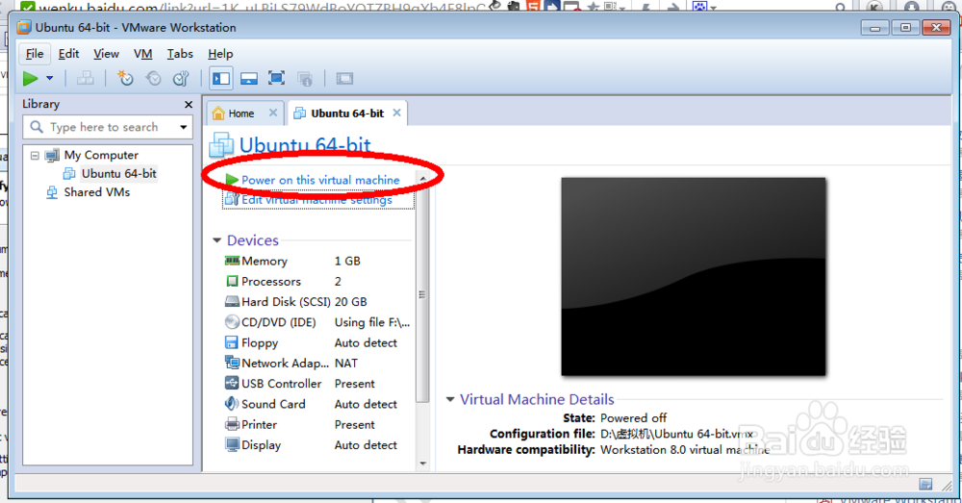Click the Printer icon
Viewport: 962px width, 503px height.
tap(232, 424)
